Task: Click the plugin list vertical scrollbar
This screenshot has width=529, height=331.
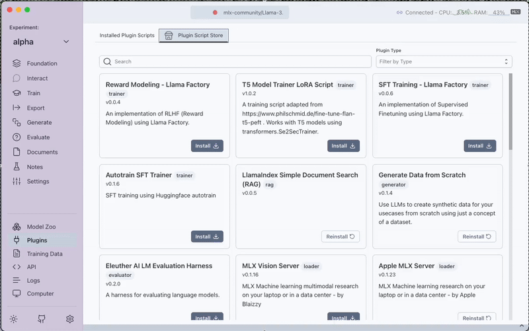Action: 510,112
